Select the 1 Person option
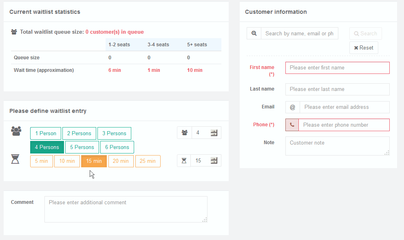The height and width of the screenshot is (240, 404). [46, 134]
